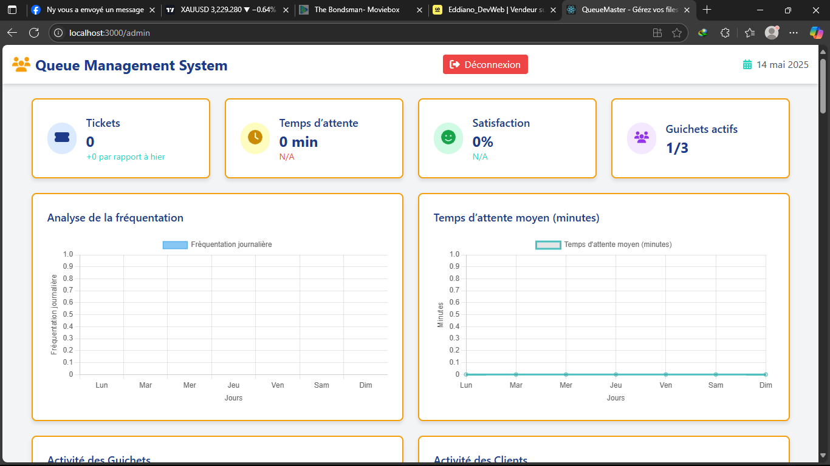The image size is (830, 466).
Task: Click the Jeu data point on wait chart
Action: pos(616,374)
